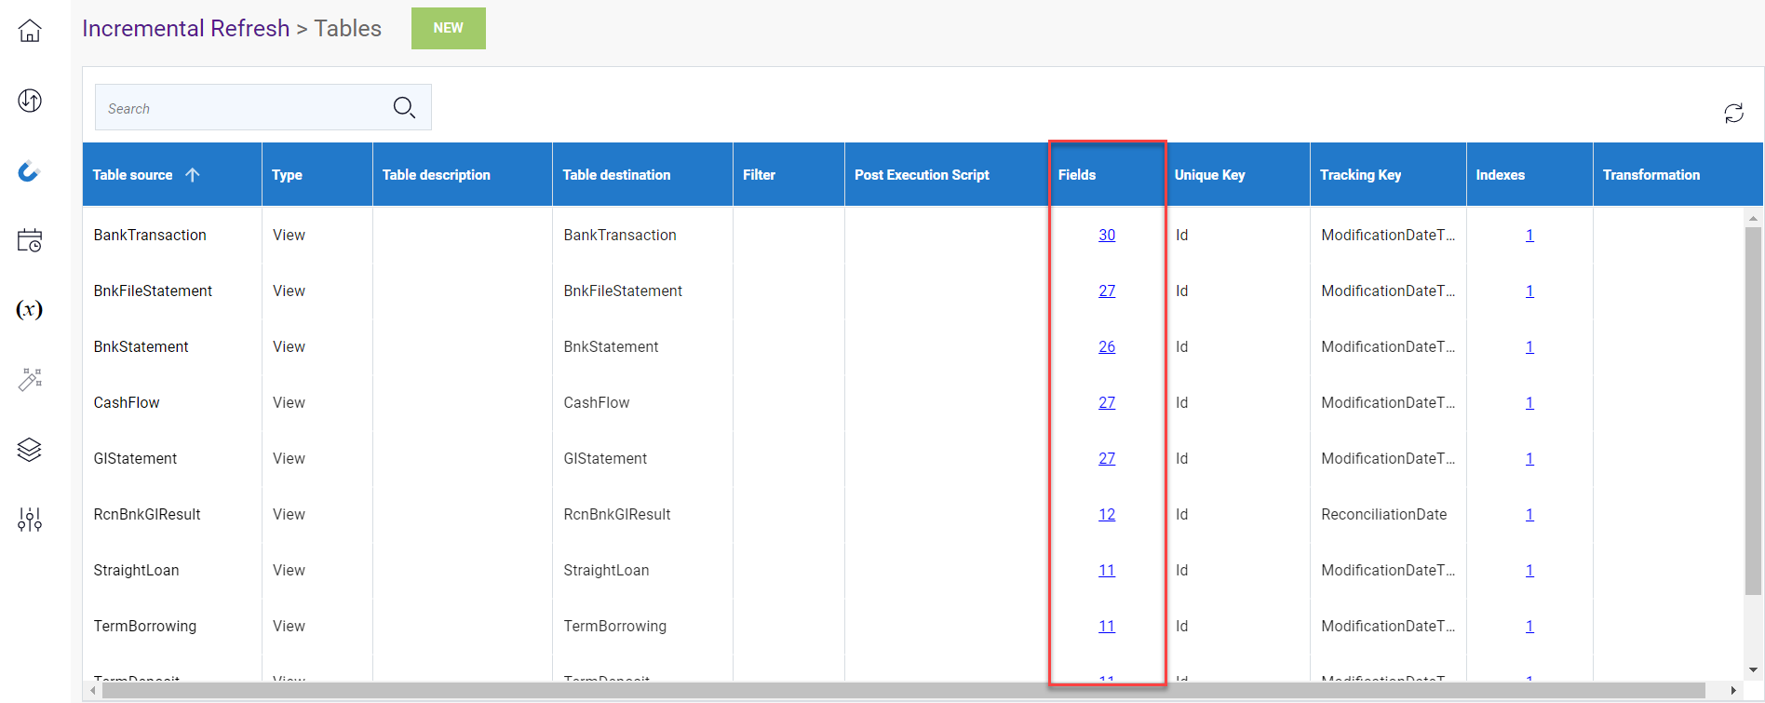Screen dimensions: 1765x703
Task: Open the variables (x) sidebar icon
Action: [30, 310]
